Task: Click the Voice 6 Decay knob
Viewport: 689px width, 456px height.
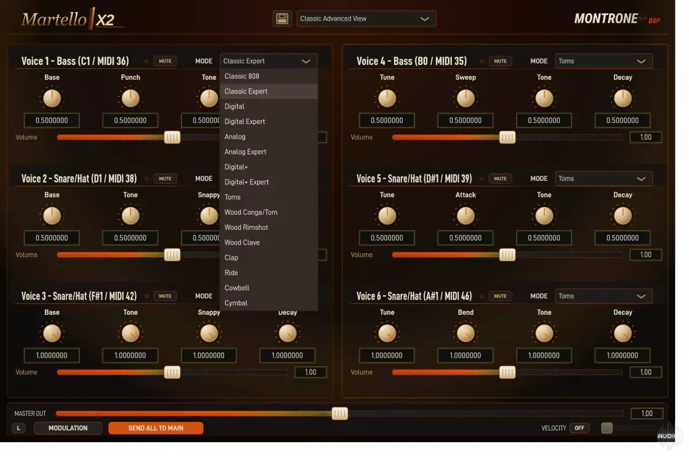Action: point(622,333)
